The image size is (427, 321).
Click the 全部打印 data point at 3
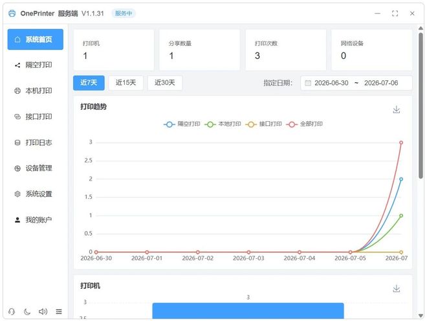tap(401, 142)
